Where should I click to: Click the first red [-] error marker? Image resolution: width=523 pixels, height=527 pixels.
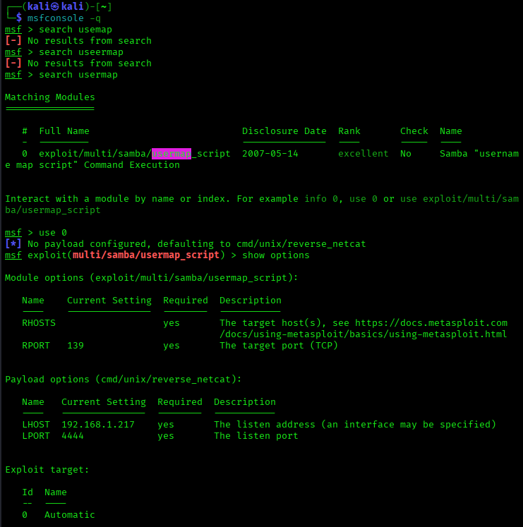[x=13, y=41]
